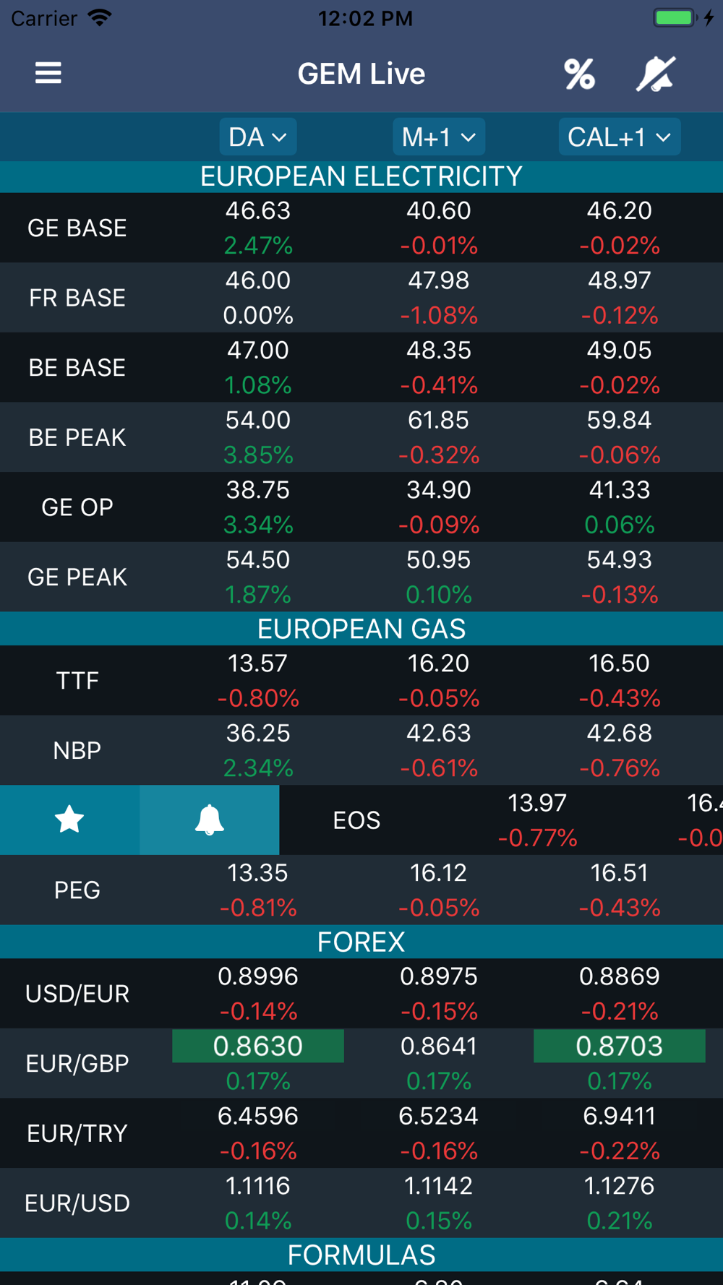Tap the European Gas section header

(361, 629)
